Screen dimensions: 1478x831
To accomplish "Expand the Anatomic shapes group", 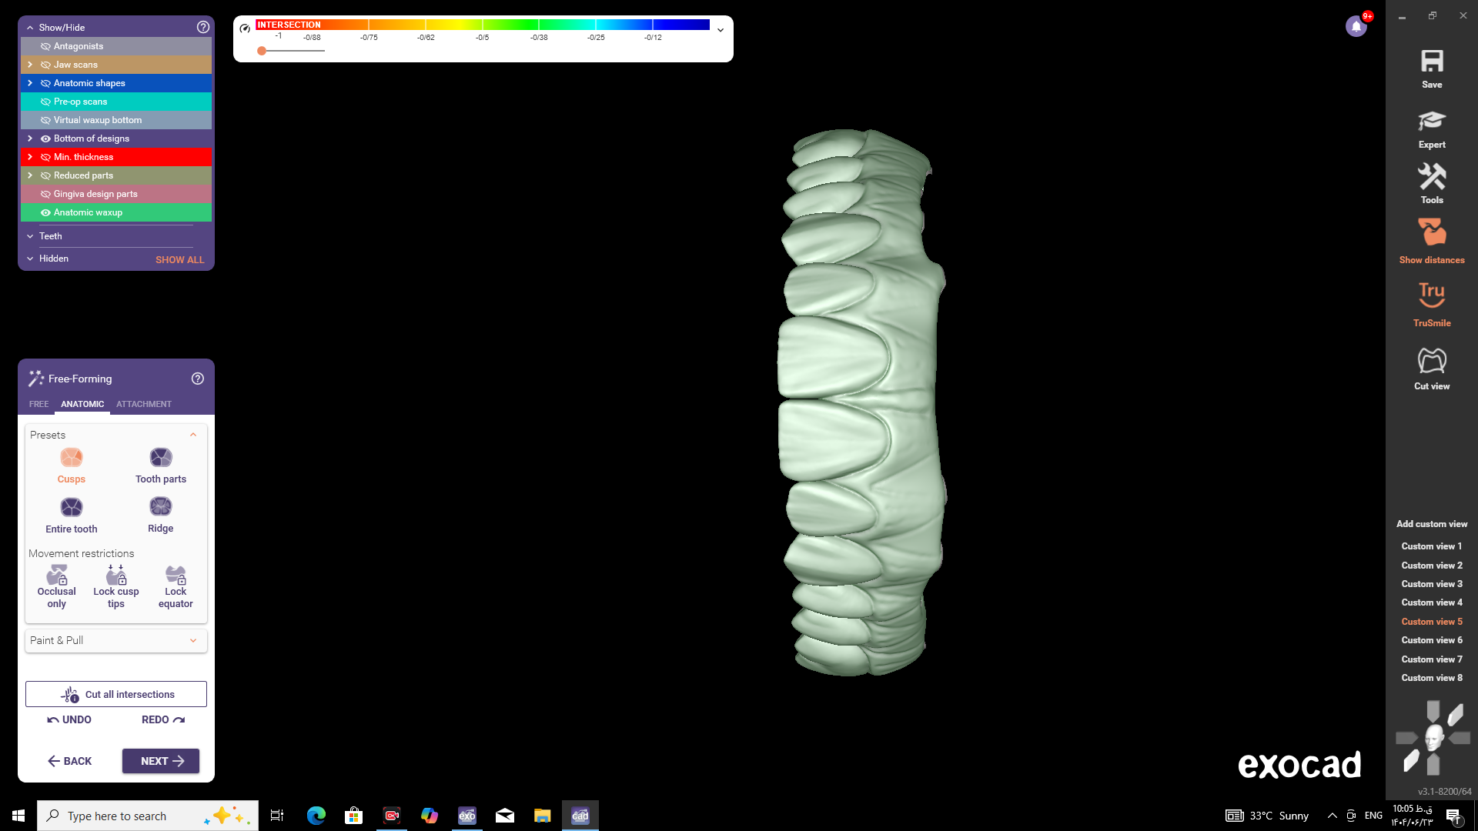I will tap(30, 83).
